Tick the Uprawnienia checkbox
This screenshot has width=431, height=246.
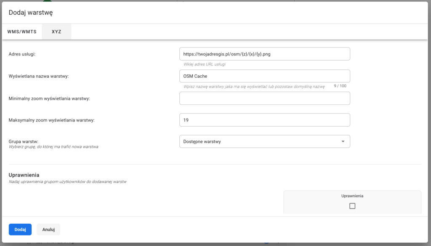click(x=352, y=206)
